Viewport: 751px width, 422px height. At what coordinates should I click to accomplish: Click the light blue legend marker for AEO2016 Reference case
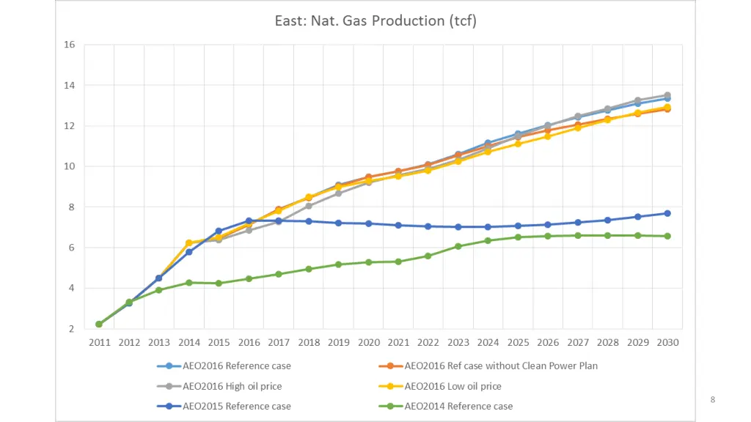tap(169, 366)
